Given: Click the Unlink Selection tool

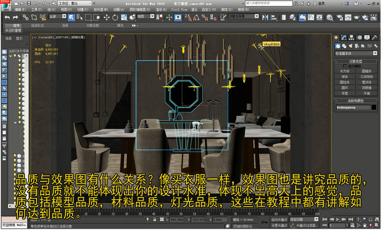Looking at the screenshot, I should [34, 17].
